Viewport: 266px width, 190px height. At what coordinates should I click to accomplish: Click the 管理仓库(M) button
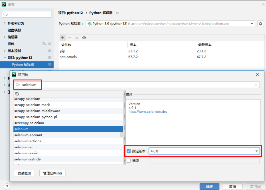(52, 173)
